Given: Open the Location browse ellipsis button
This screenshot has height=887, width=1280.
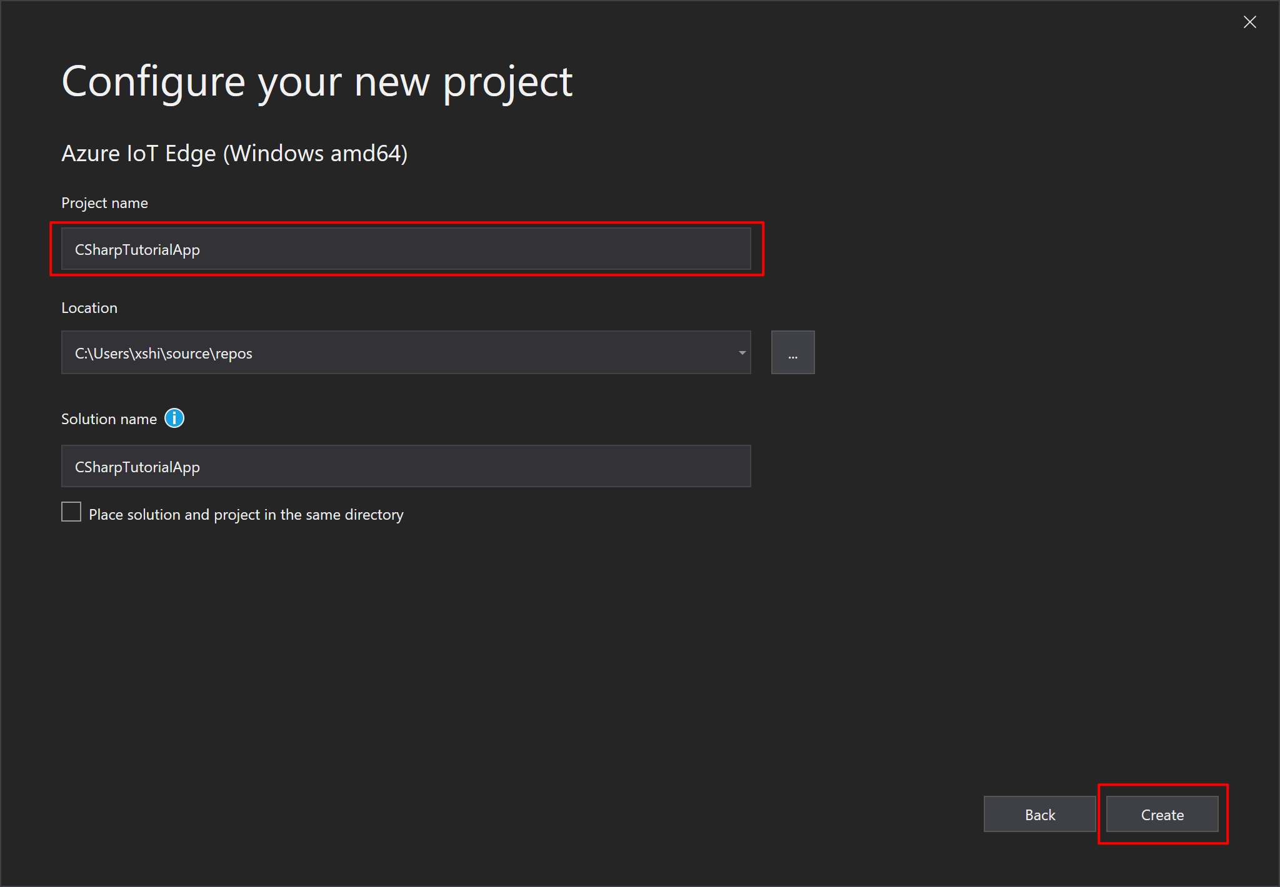Looking at the screenshot, I should [x=792, y=352].
